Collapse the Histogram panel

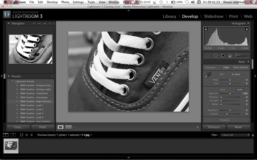tap(248, 23)
